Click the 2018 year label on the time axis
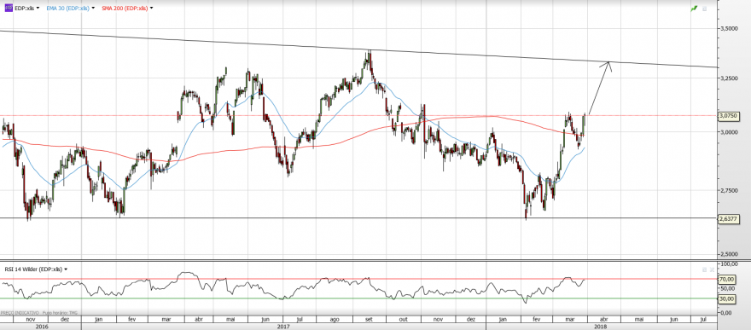Screen dimensions: 751x330 [x=600, y=327]
